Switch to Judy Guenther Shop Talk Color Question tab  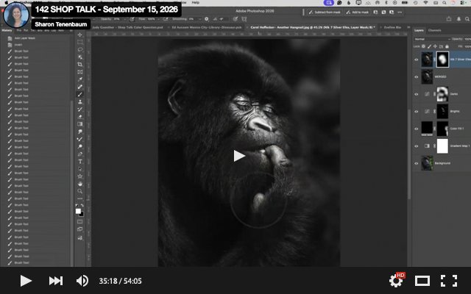(127, 27)
